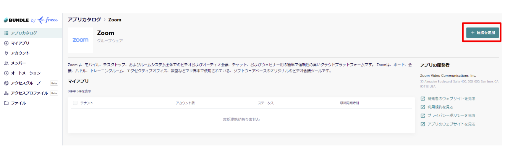The image size is (510, 163).
Task: Click external-link icon beside 開発者のウェブサイトを見る
Action: (423, 98)
